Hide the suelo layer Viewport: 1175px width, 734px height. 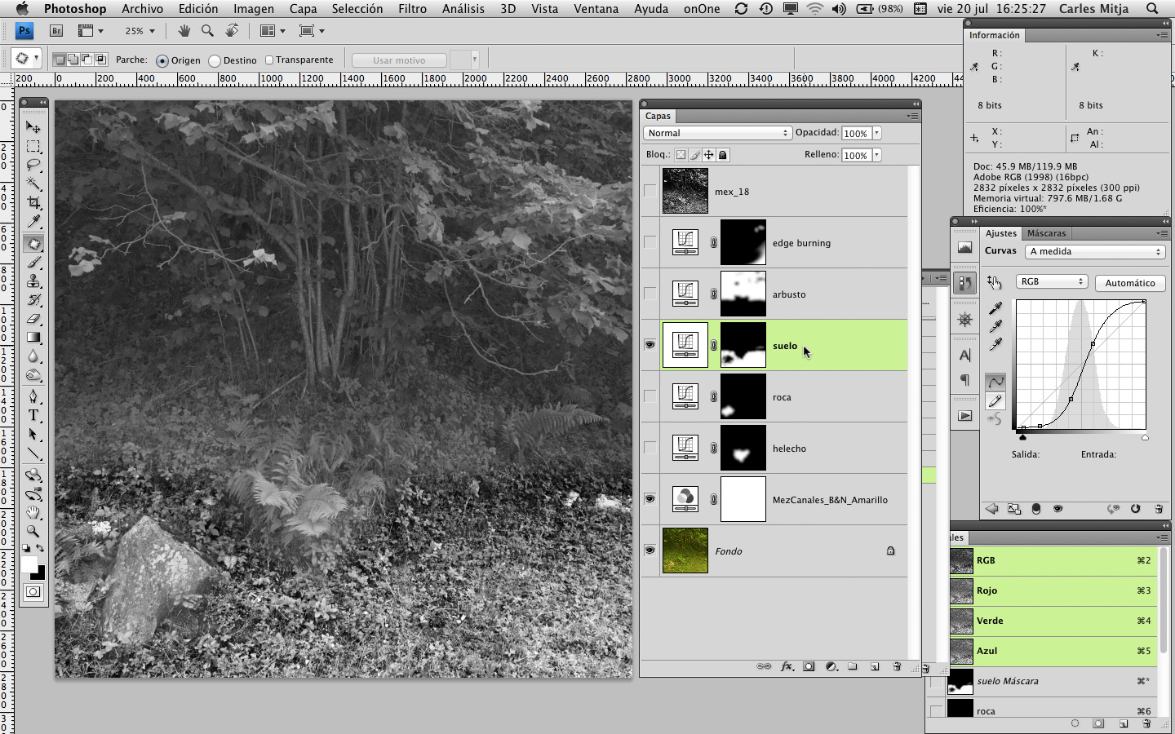pyautogui.click(x=650, y=345)
